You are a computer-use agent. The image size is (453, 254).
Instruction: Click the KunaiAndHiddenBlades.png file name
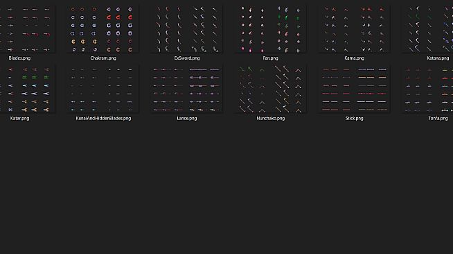coord(103,118)
